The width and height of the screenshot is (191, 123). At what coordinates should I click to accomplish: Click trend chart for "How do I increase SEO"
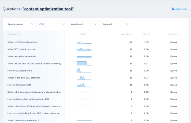click(x=84, y=85)
